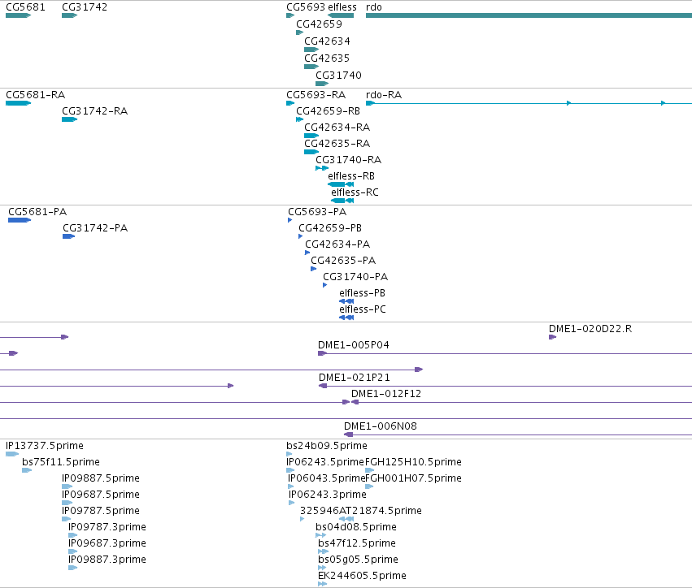Select BAC clone DME1-012F12

coord(386,395)
